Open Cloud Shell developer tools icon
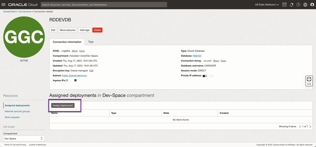Viewport: 316px width, 147px height. [x=284, y=5]
